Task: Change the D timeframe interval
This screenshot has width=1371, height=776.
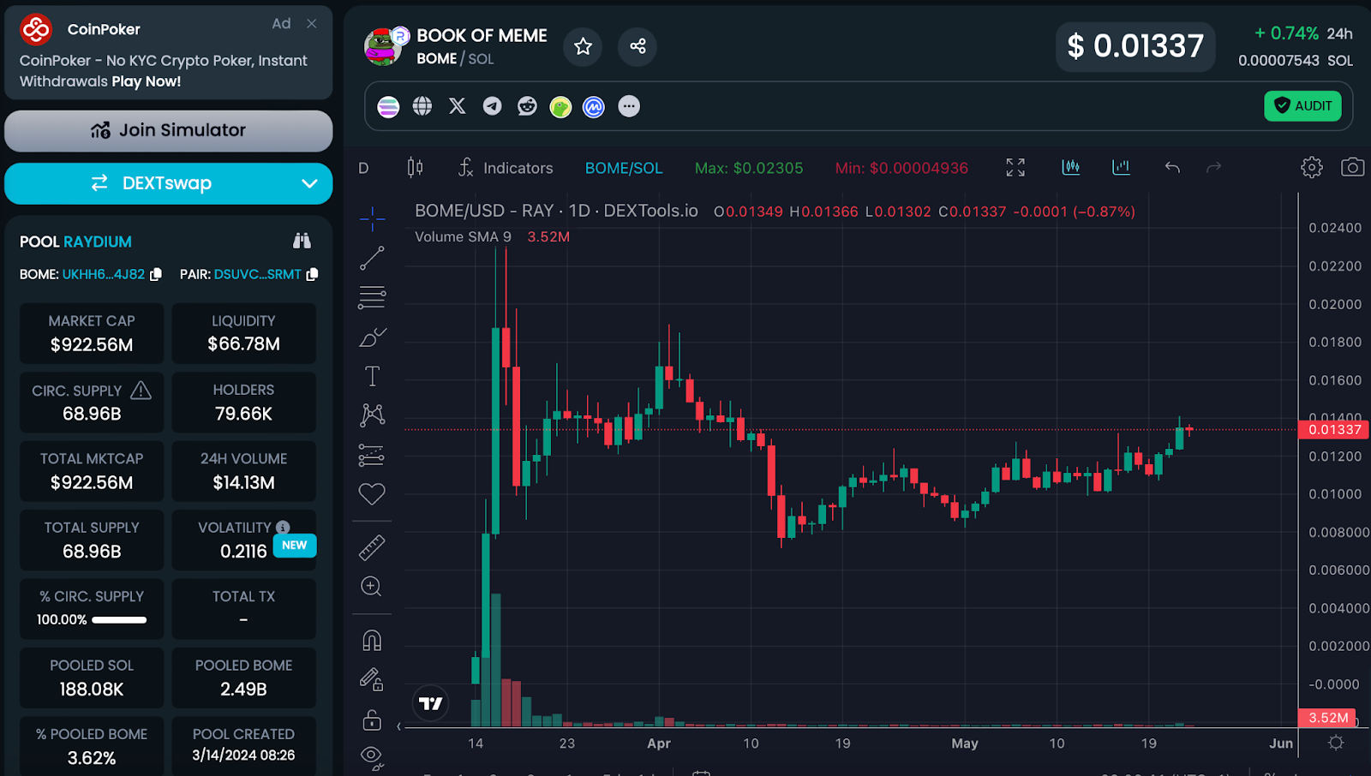Action: [x=363, y=168]
